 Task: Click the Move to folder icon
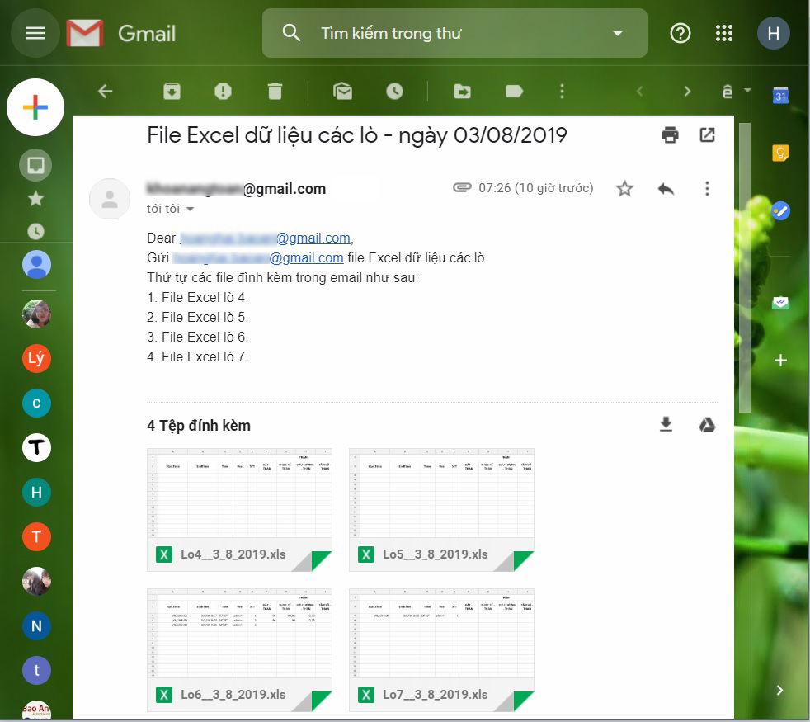pos(463,92)
